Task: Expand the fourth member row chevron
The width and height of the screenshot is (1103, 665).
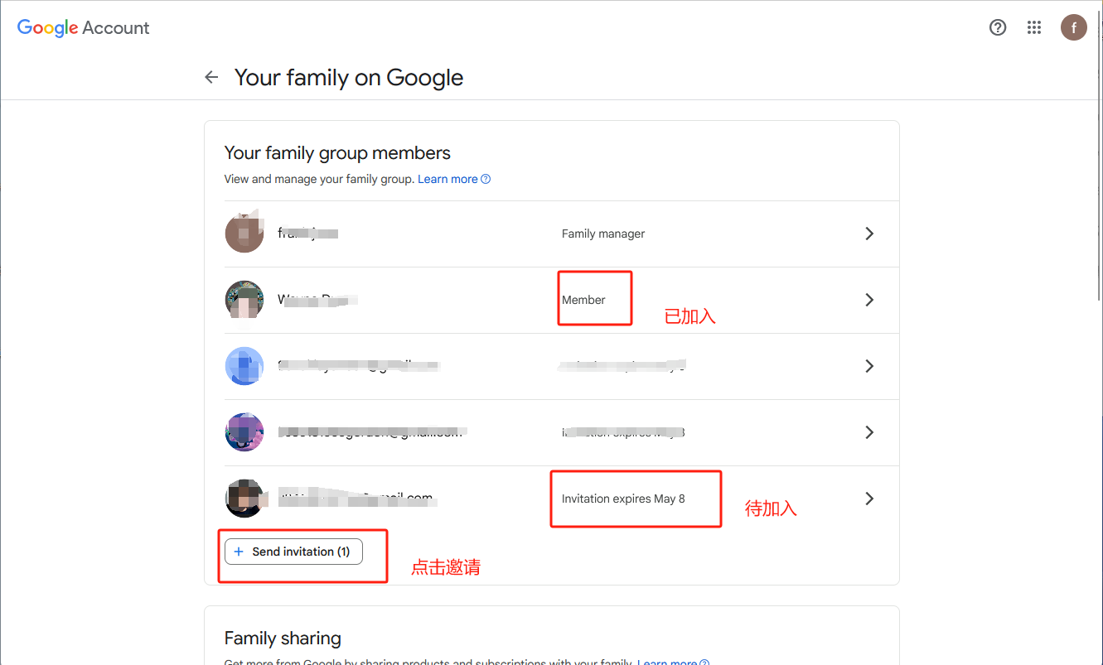Action: point(869,432)
